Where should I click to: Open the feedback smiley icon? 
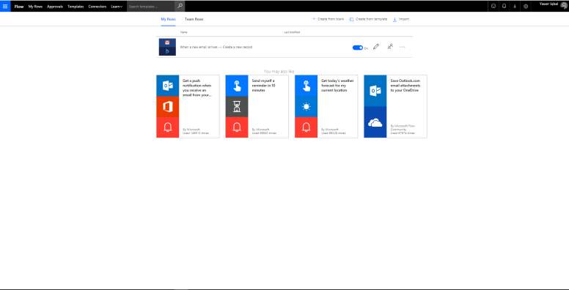(493, 6)
